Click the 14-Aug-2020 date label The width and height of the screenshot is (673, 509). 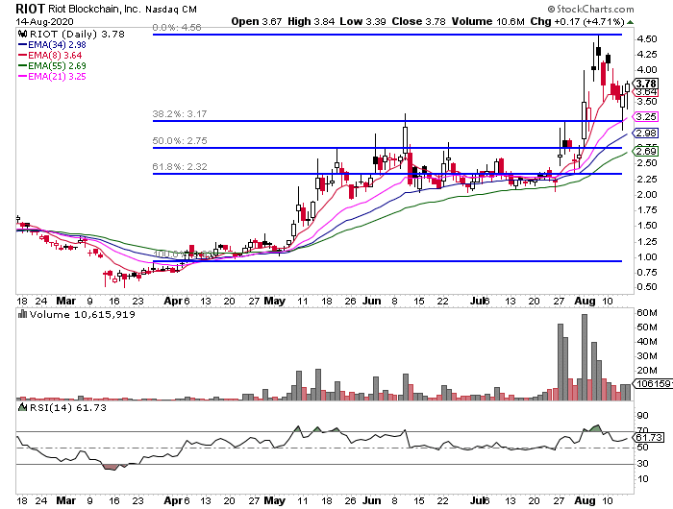[x=44, y=21]
